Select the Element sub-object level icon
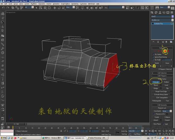Viewport: 175px width, 140px height. tap(168, 51)
